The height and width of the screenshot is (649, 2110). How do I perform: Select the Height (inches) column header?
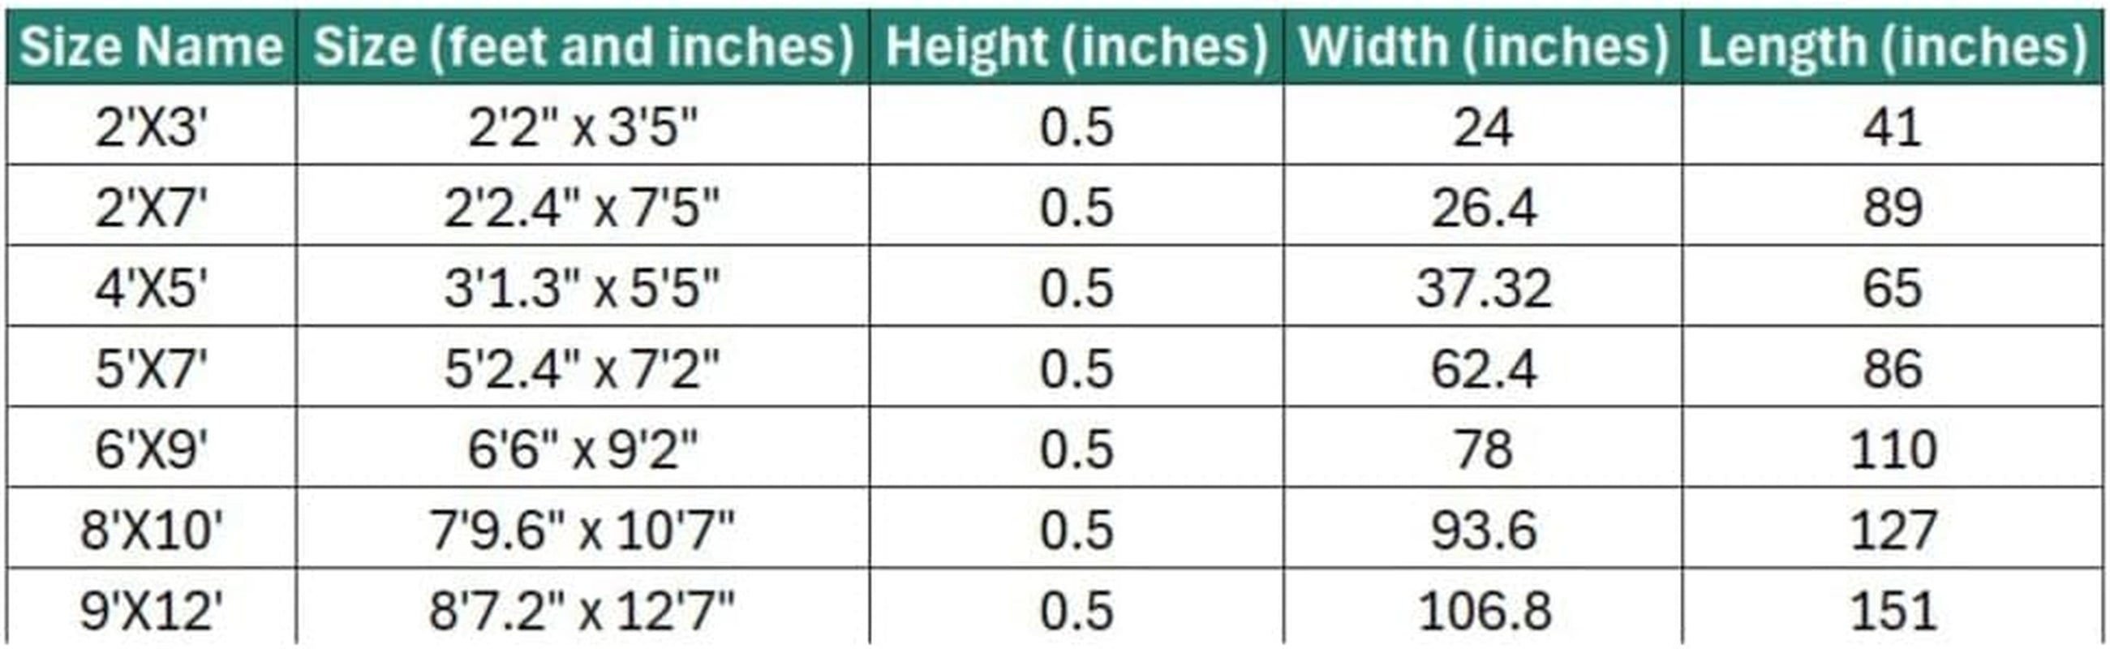1076,47
